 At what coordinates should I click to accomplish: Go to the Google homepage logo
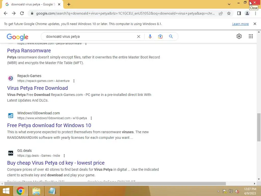coord(18,37)
